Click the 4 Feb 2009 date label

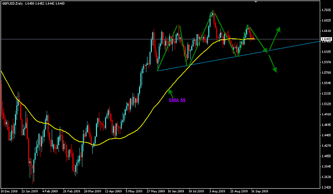50,191
